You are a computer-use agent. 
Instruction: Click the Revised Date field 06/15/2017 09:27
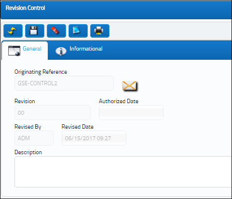coord(94,138)
